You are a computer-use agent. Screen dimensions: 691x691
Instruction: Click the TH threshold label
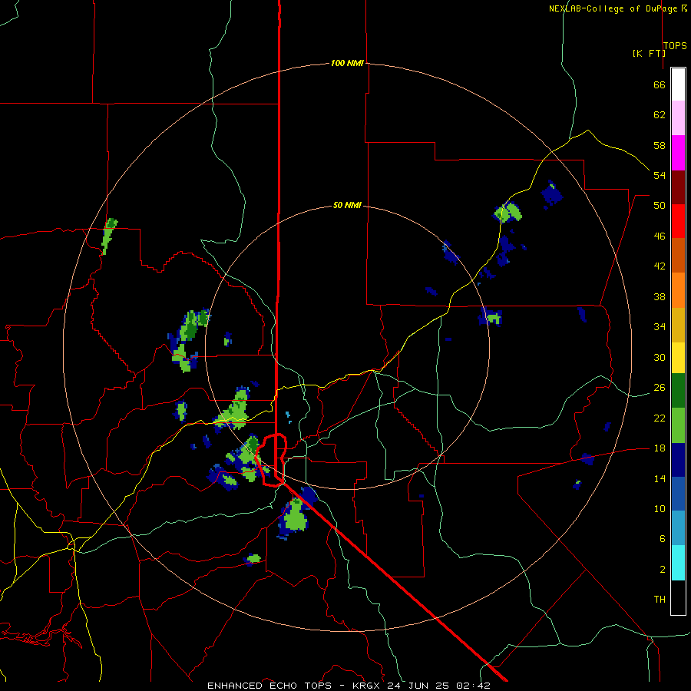[x=660, y=600]
